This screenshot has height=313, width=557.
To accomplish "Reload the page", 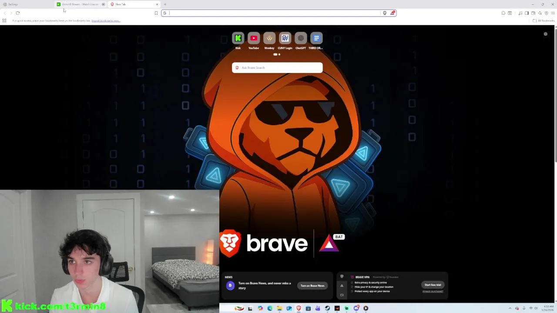I will (x=18, y=13).
